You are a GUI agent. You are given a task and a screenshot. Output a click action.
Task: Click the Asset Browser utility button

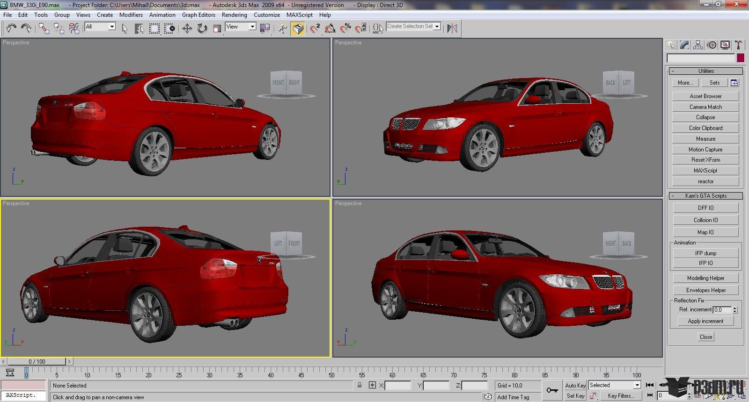click(x=705, y=96)
